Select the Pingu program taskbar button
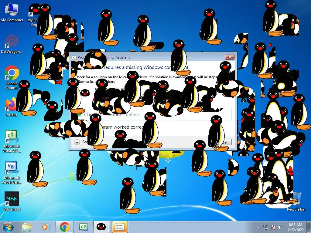This screenshot has width=311, height=233. coord(101,227)
